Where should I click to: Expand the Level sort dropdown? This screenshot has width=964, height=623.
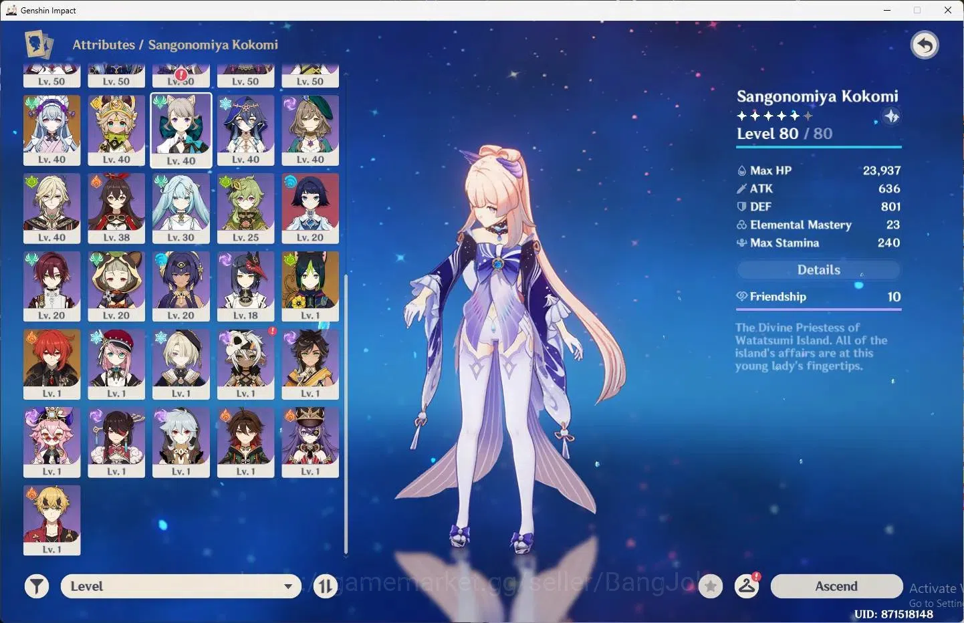pyautogui.click(x=181, y=586)
